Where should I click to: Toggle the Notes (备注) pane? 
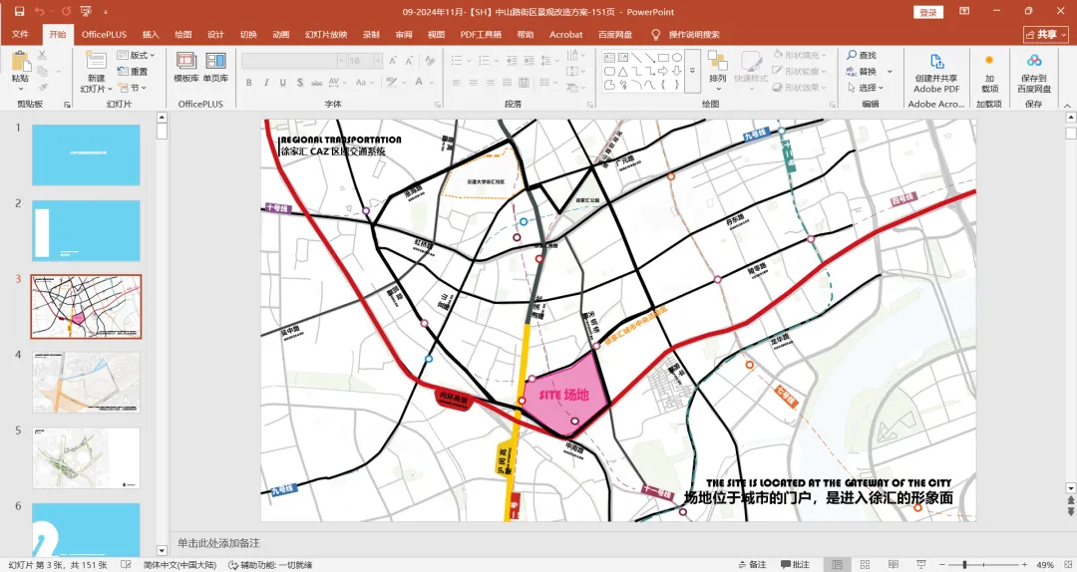click(752, 564)
